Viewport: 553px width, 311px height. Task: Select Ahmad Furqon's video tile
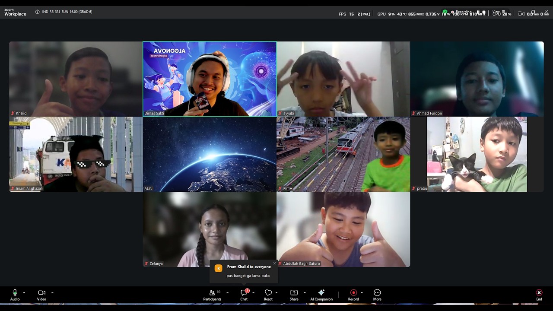pos(477,79)
